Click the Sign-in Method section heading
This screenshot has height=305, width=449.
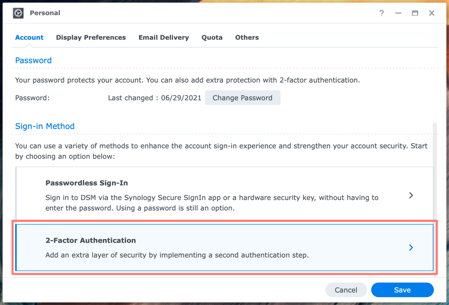45,126
